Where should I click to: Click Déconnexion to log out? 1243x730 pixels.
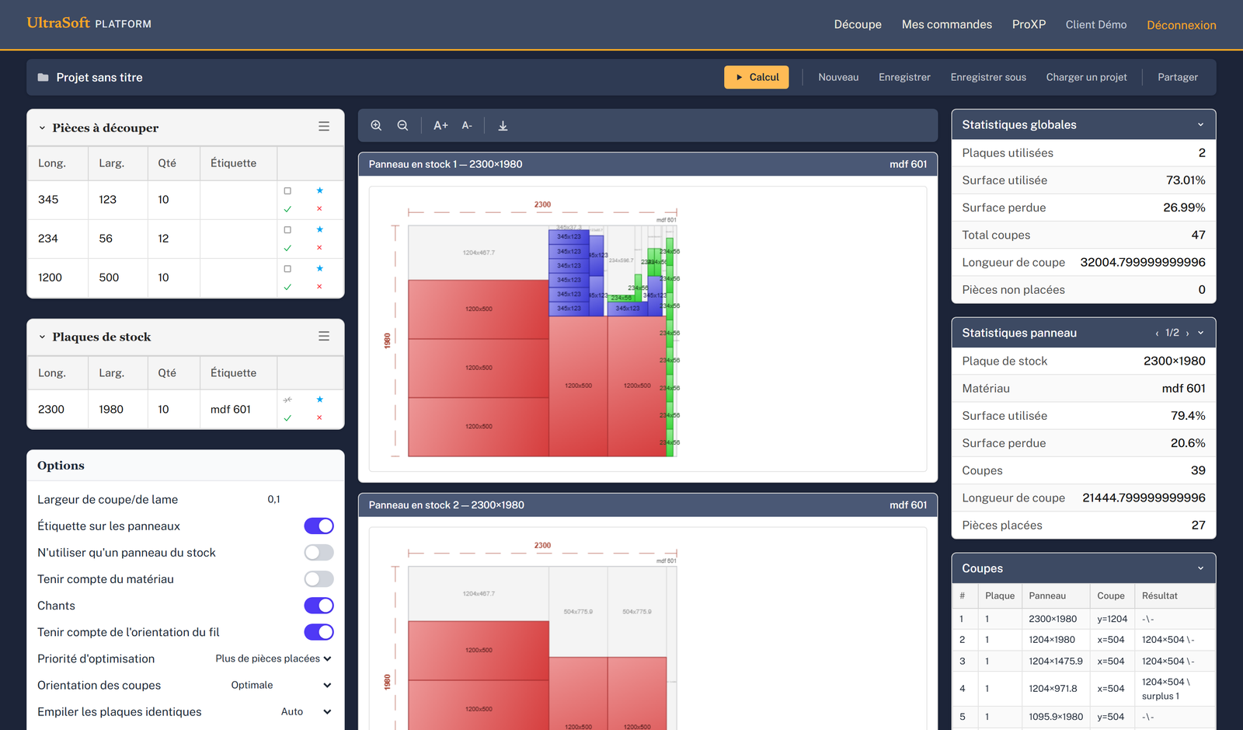coord(1181,25)
